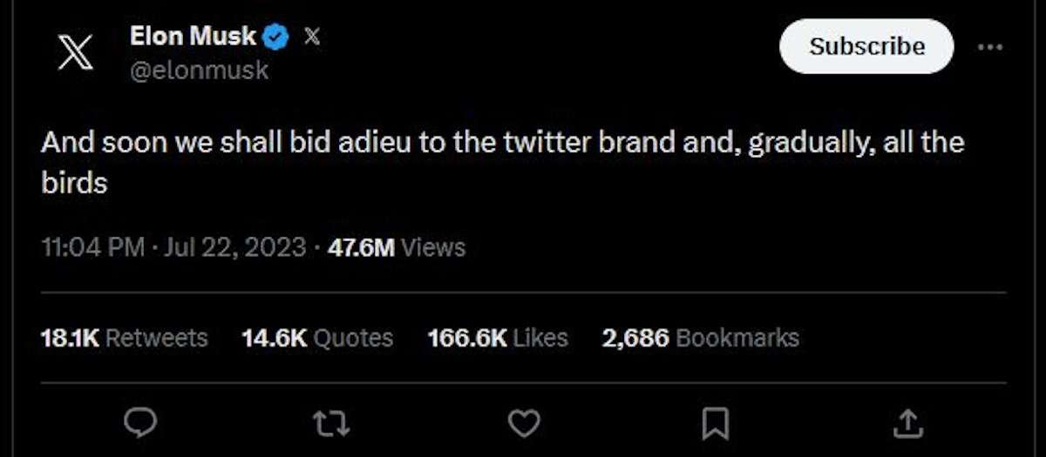This screenshot has width=1046, height=457.
Task: Click the word "birds" in the tweet
Action: pos(73,184)
